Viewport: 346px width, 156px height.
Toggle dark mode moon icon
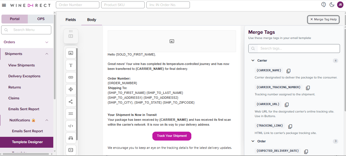point(332,5)
